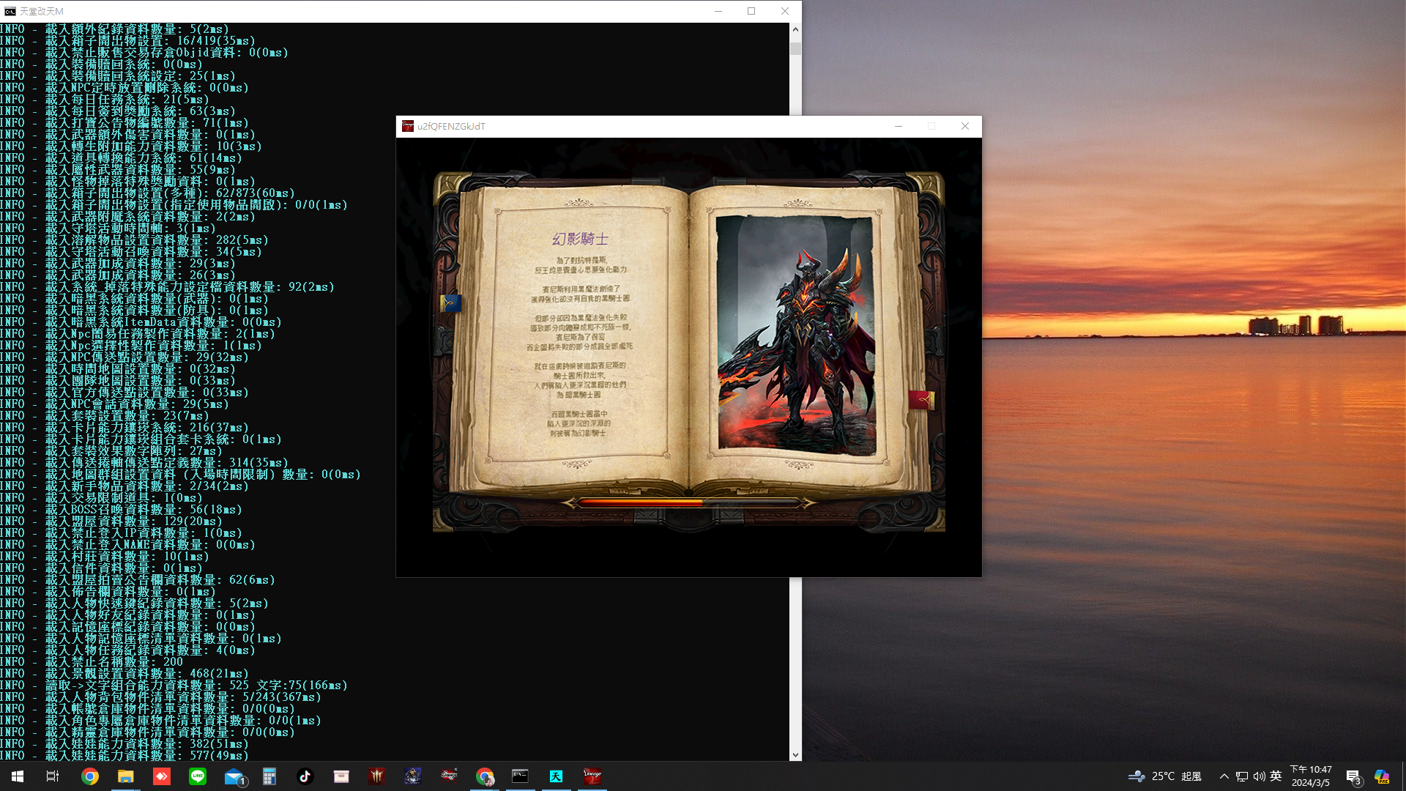Click the console scrollbar down arrow
The width and height of the screenshot is (1406, 791).
pos(795,755)
